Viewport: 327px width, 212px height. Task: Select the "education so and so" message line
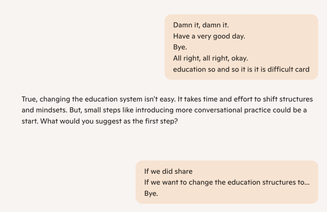coord(241,69)
